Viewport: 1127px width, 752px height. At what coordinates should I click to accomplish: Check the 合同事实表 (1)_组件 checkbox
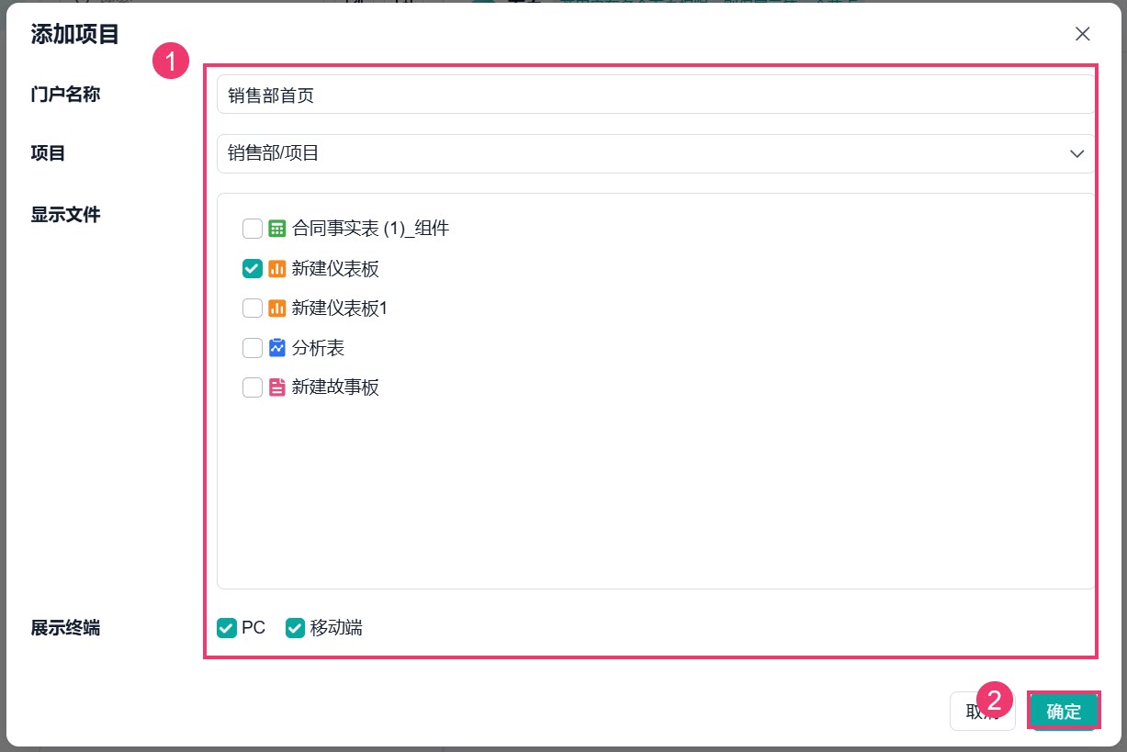tap(253, 229)
